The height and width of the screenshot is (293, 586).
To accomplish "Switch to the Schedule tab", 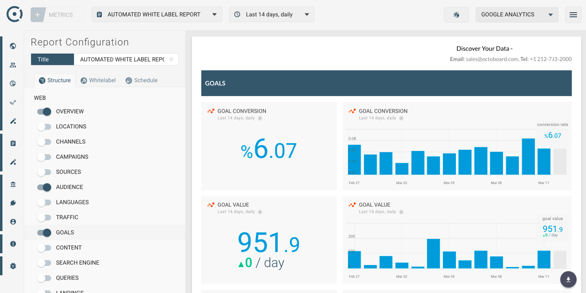I will pos(142,80).
